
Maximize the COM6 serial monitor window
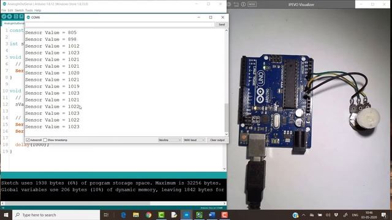211,17
